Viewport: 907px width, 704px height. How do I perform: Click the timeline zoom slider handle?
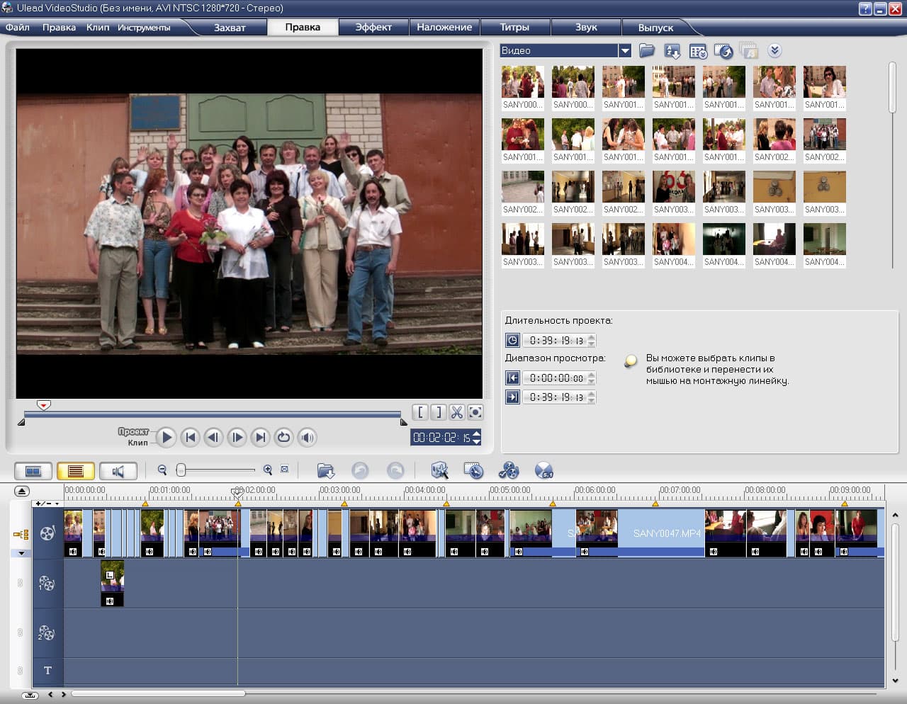point(181,470)
